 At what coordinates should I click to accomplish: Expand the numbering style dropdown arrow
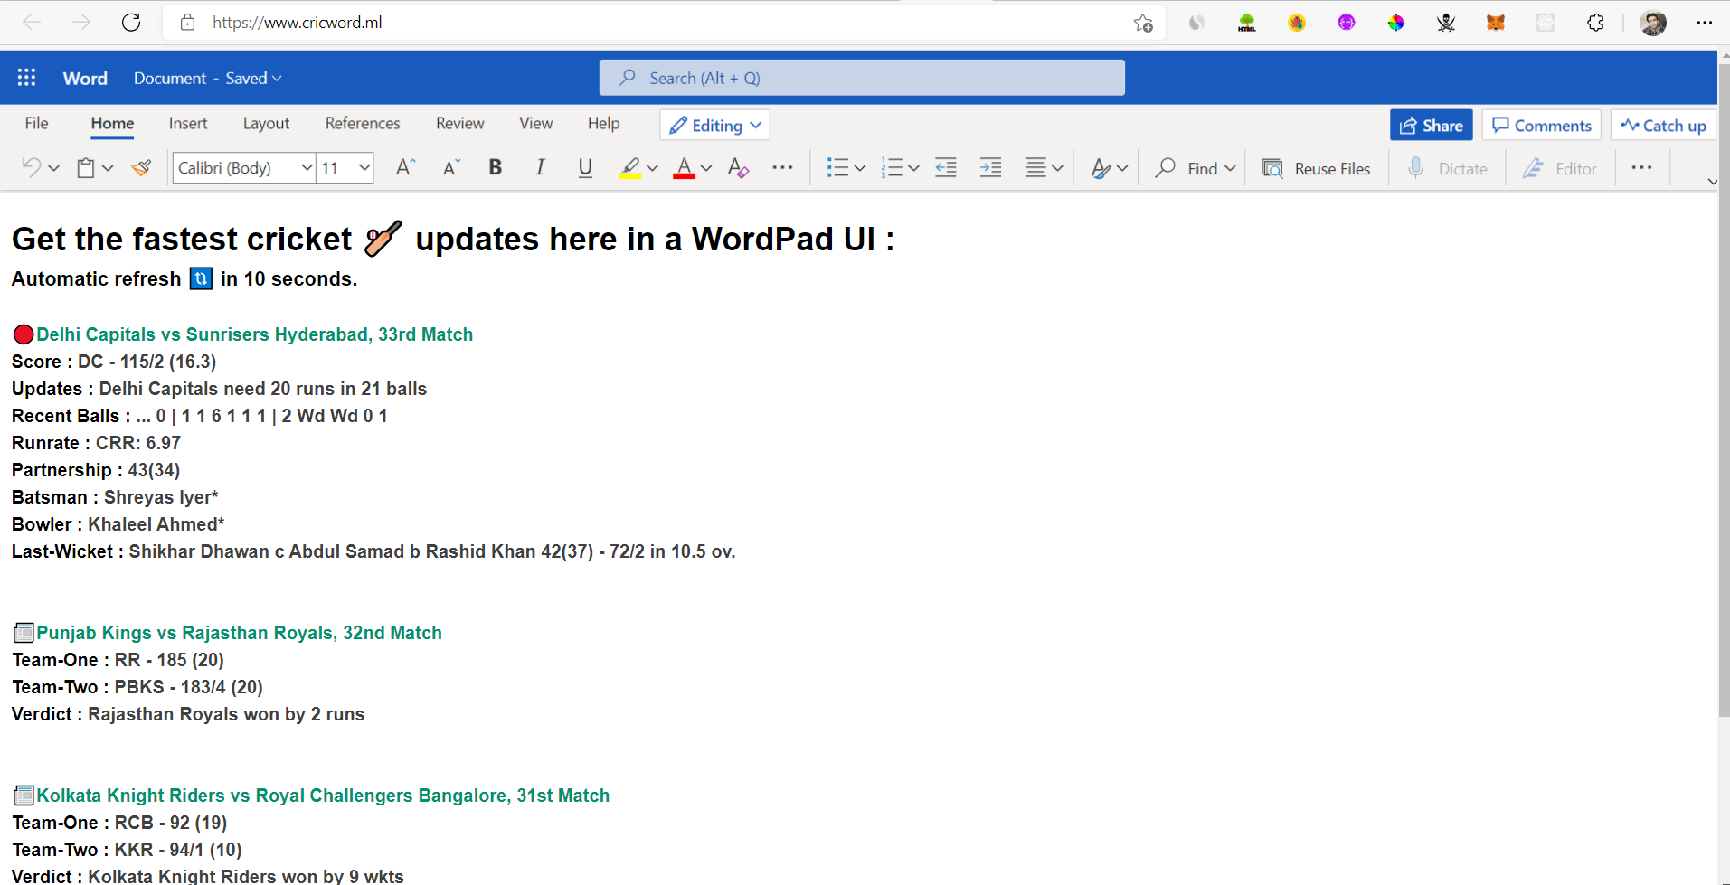pos(914,168)
